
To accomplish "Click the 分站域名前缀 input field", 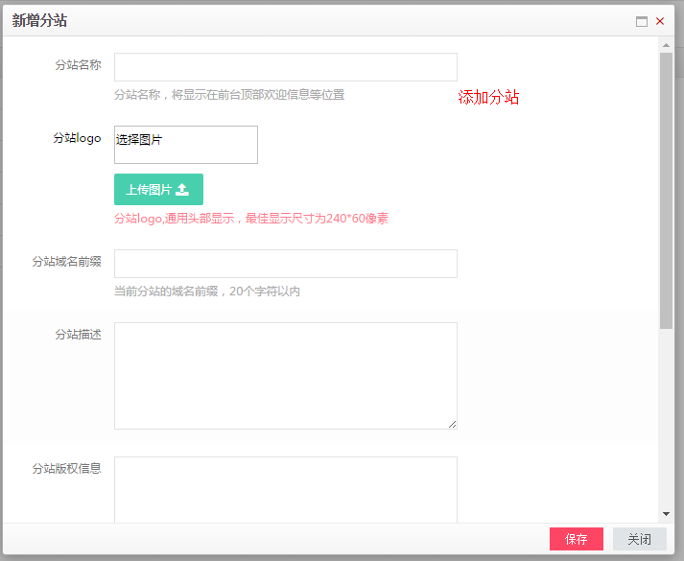I will click(x=286, y=264).
